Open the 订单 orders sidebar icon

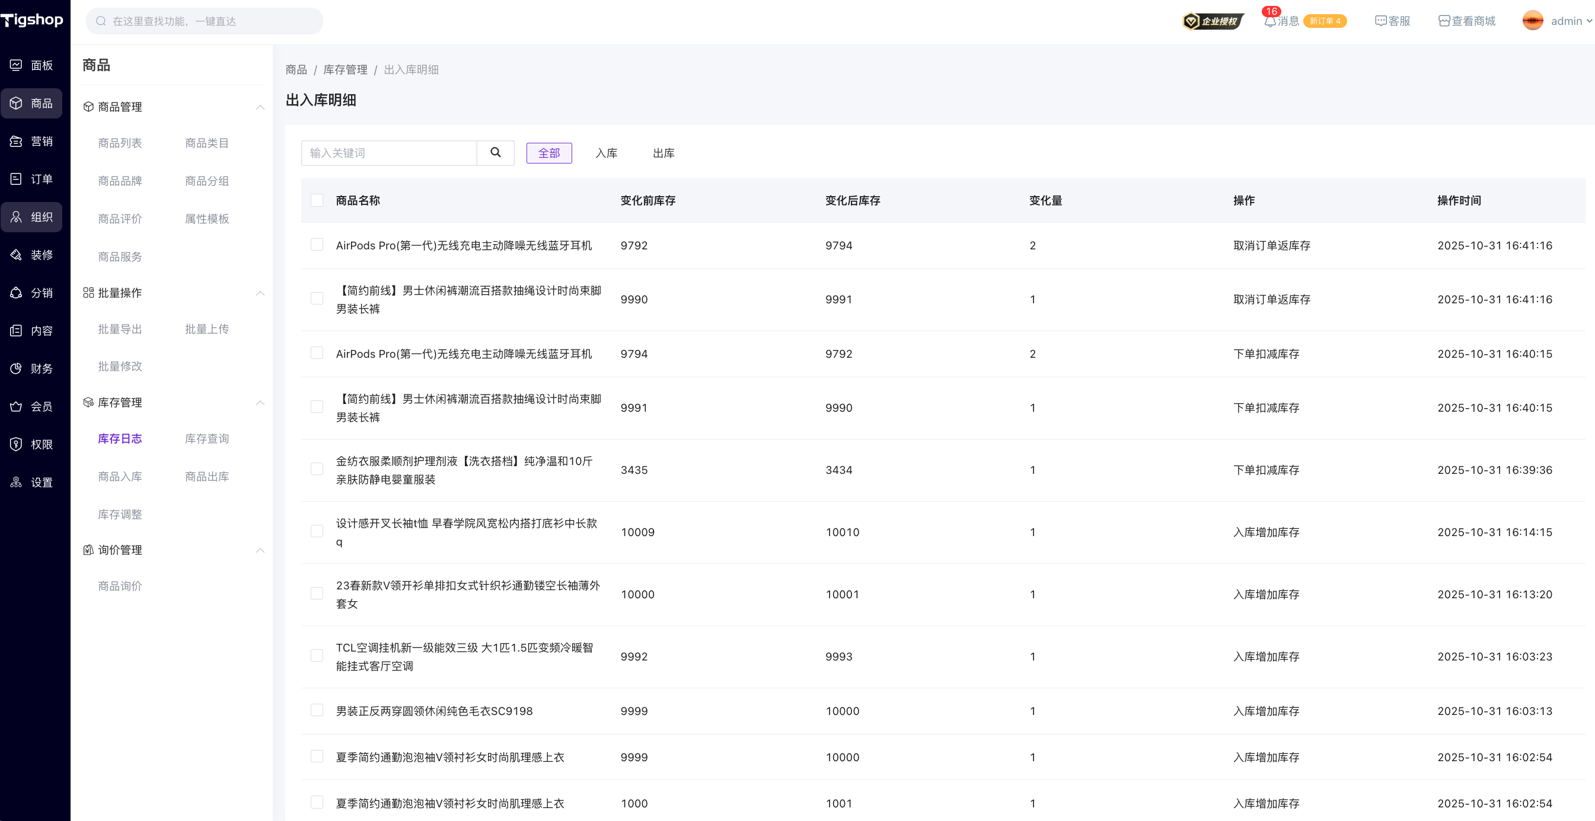(x=16, y=179)
